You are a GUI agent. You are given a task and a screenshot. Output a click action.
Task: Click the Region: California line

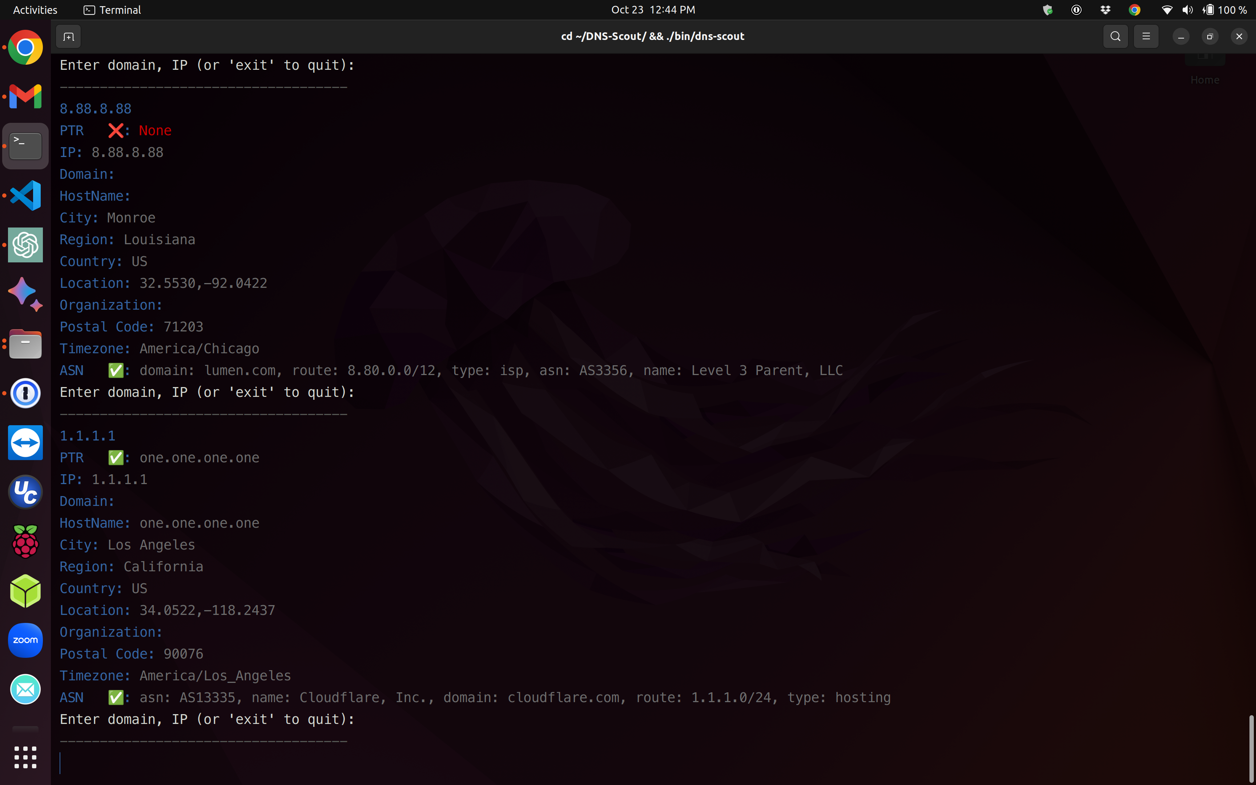pos(131,567)
